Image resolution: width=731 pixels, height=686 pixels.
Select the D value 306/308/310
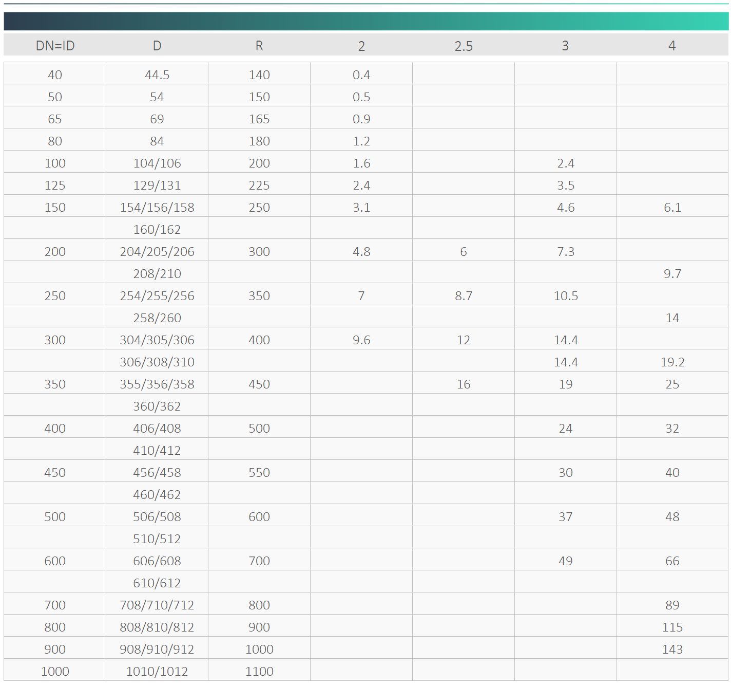pyautogui.click(x=157, y=362)
